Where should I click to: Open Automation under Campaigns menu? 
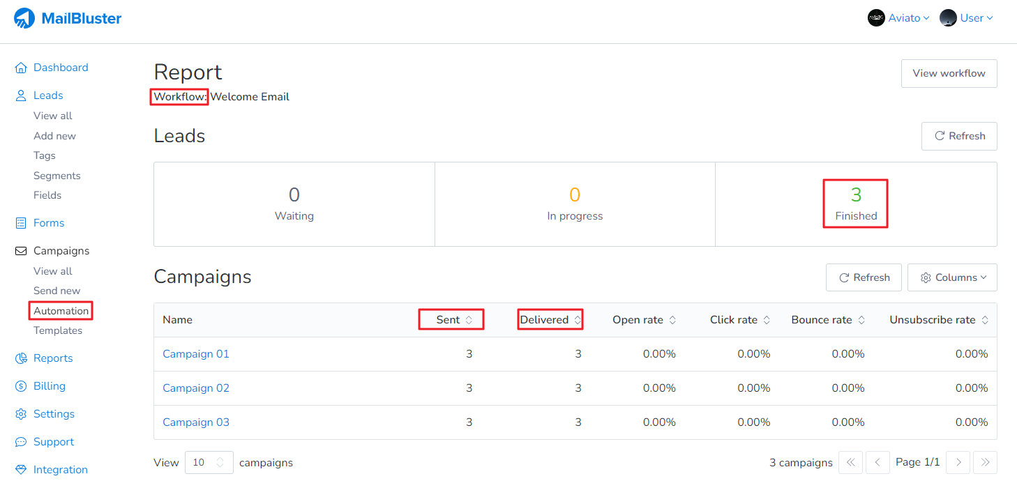(61, 311)
